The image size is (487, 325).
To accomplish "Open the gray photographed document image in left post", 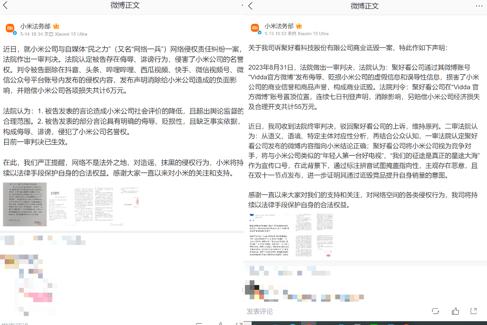I will 25,205.
